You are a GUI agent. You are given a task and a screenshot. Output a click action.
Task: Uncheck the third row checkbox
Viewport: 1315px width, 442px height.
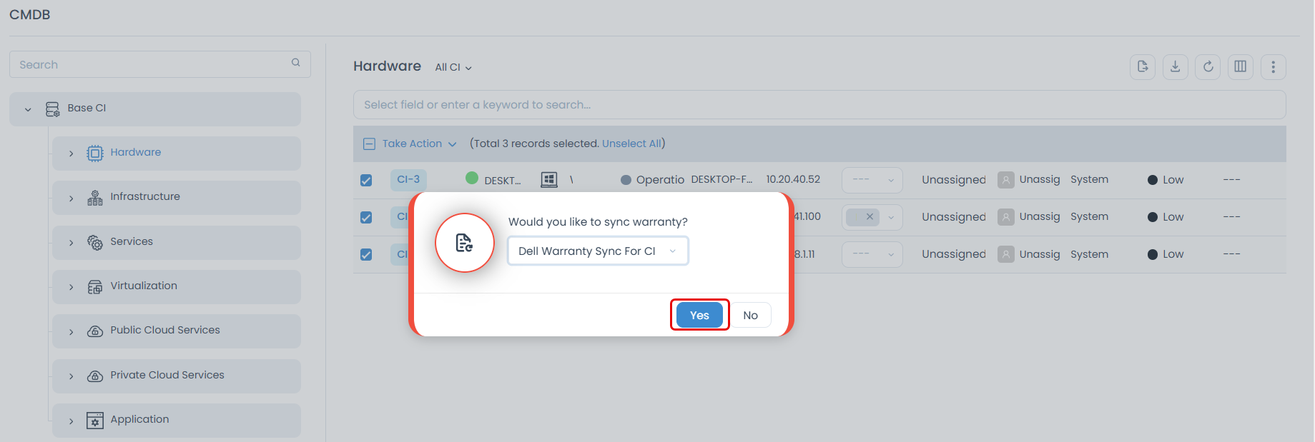366,255
